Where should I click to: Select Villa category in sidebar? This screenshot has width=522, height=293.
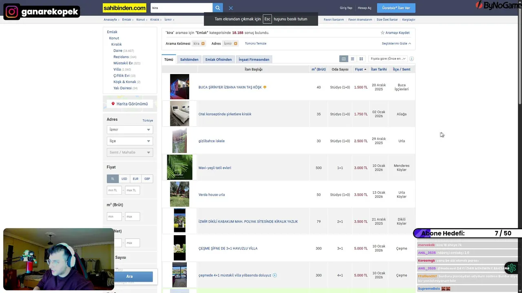(117, 70)
